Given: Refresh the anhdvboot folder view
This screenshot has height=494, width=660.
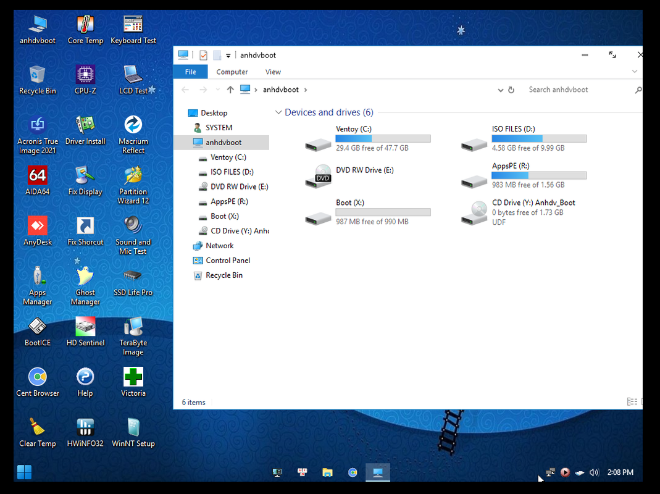Looking at the screenshot, I should click(x=511, y=90).
